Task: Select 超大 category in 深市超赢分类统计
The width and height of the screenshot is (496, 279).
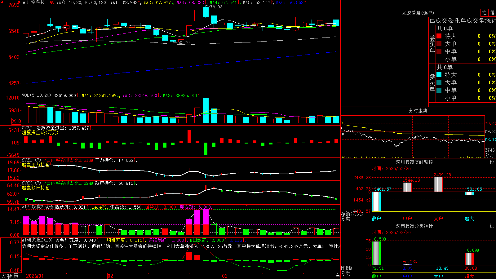Action: [469, 276]
